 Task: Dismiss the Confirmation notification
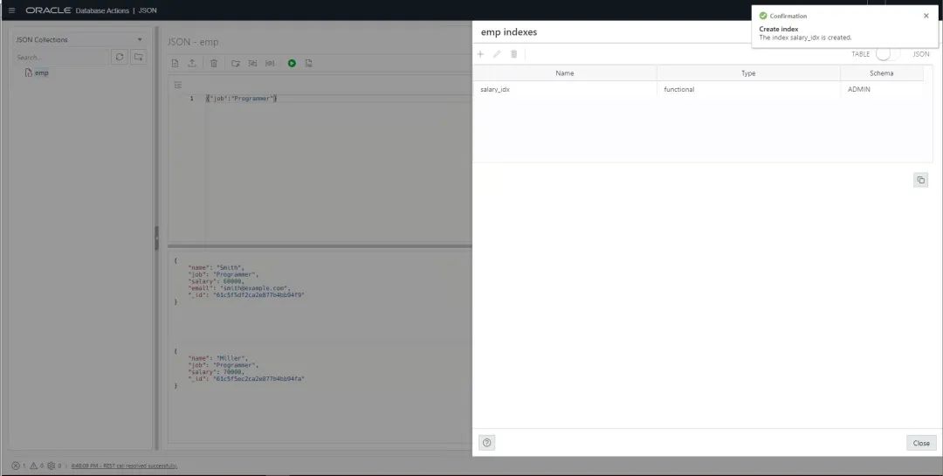point(926,16)
